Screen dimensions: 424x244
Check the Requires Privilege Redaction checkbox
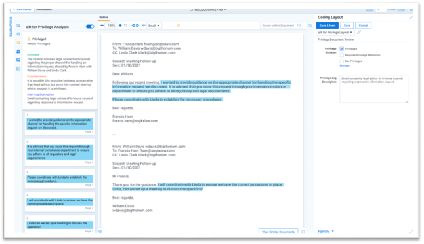[341, 55]
